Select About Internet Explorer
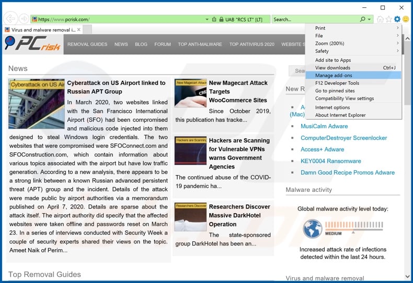The width and height of the screenshot is (413, 283). pyautogui.click(x=353, y=115)
